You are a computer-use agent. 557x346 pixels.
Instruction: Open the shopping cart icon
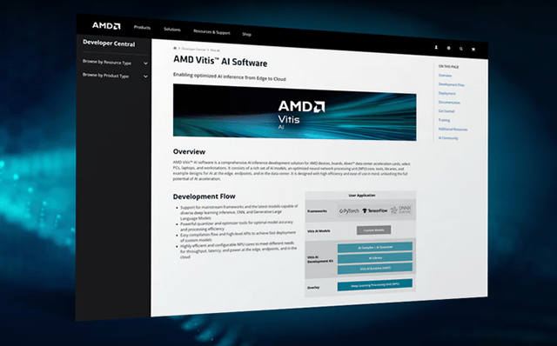tap(473, 50)
